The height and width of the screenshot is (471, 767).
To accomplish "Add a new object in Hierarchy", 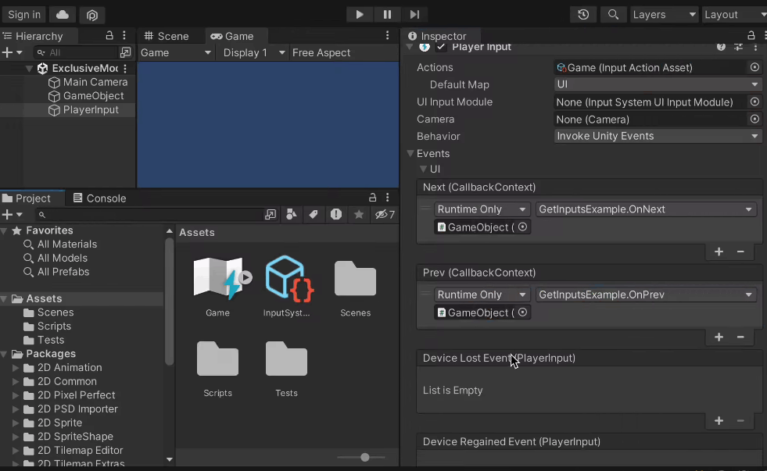I will (x=13, y=52).
